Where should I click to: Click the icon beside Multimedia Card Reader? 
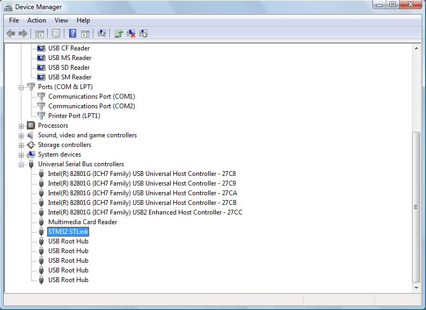(41, 222)
